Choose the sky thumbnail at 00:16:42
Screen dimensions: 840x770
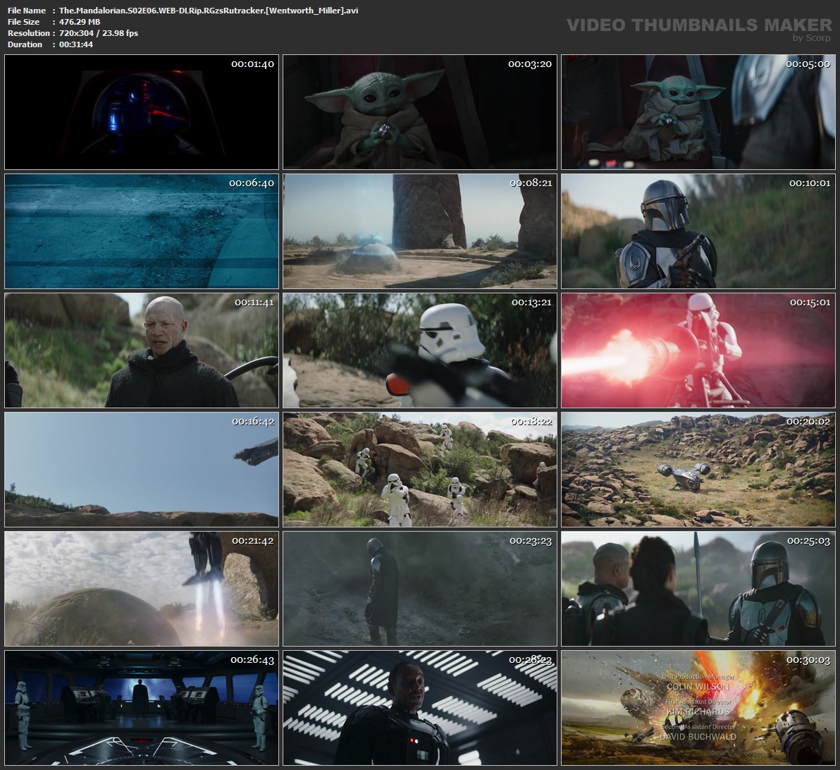[142, 469]
